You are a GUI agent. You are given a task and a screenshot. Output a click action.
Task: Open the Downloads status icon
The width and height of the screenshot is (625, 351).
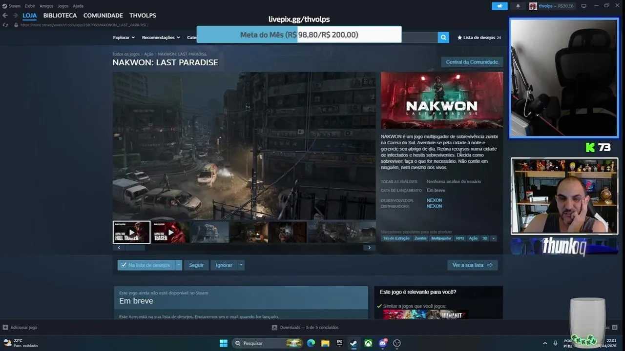coord(274,327)
